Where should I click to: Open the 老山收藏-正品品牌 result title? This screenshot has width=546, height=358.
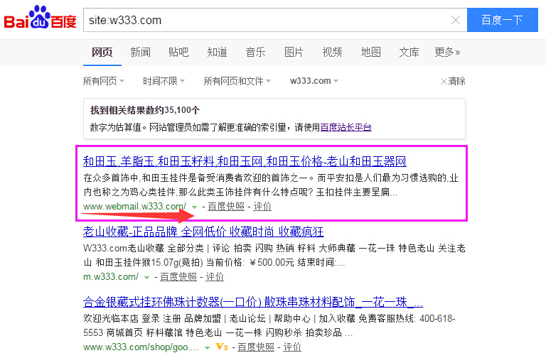tap(203, 232)
